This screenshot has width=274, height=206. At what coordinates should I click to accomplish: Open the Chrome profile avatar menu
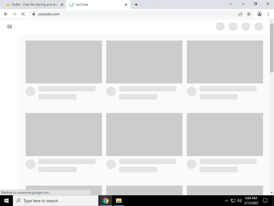(x=260, y=14)
